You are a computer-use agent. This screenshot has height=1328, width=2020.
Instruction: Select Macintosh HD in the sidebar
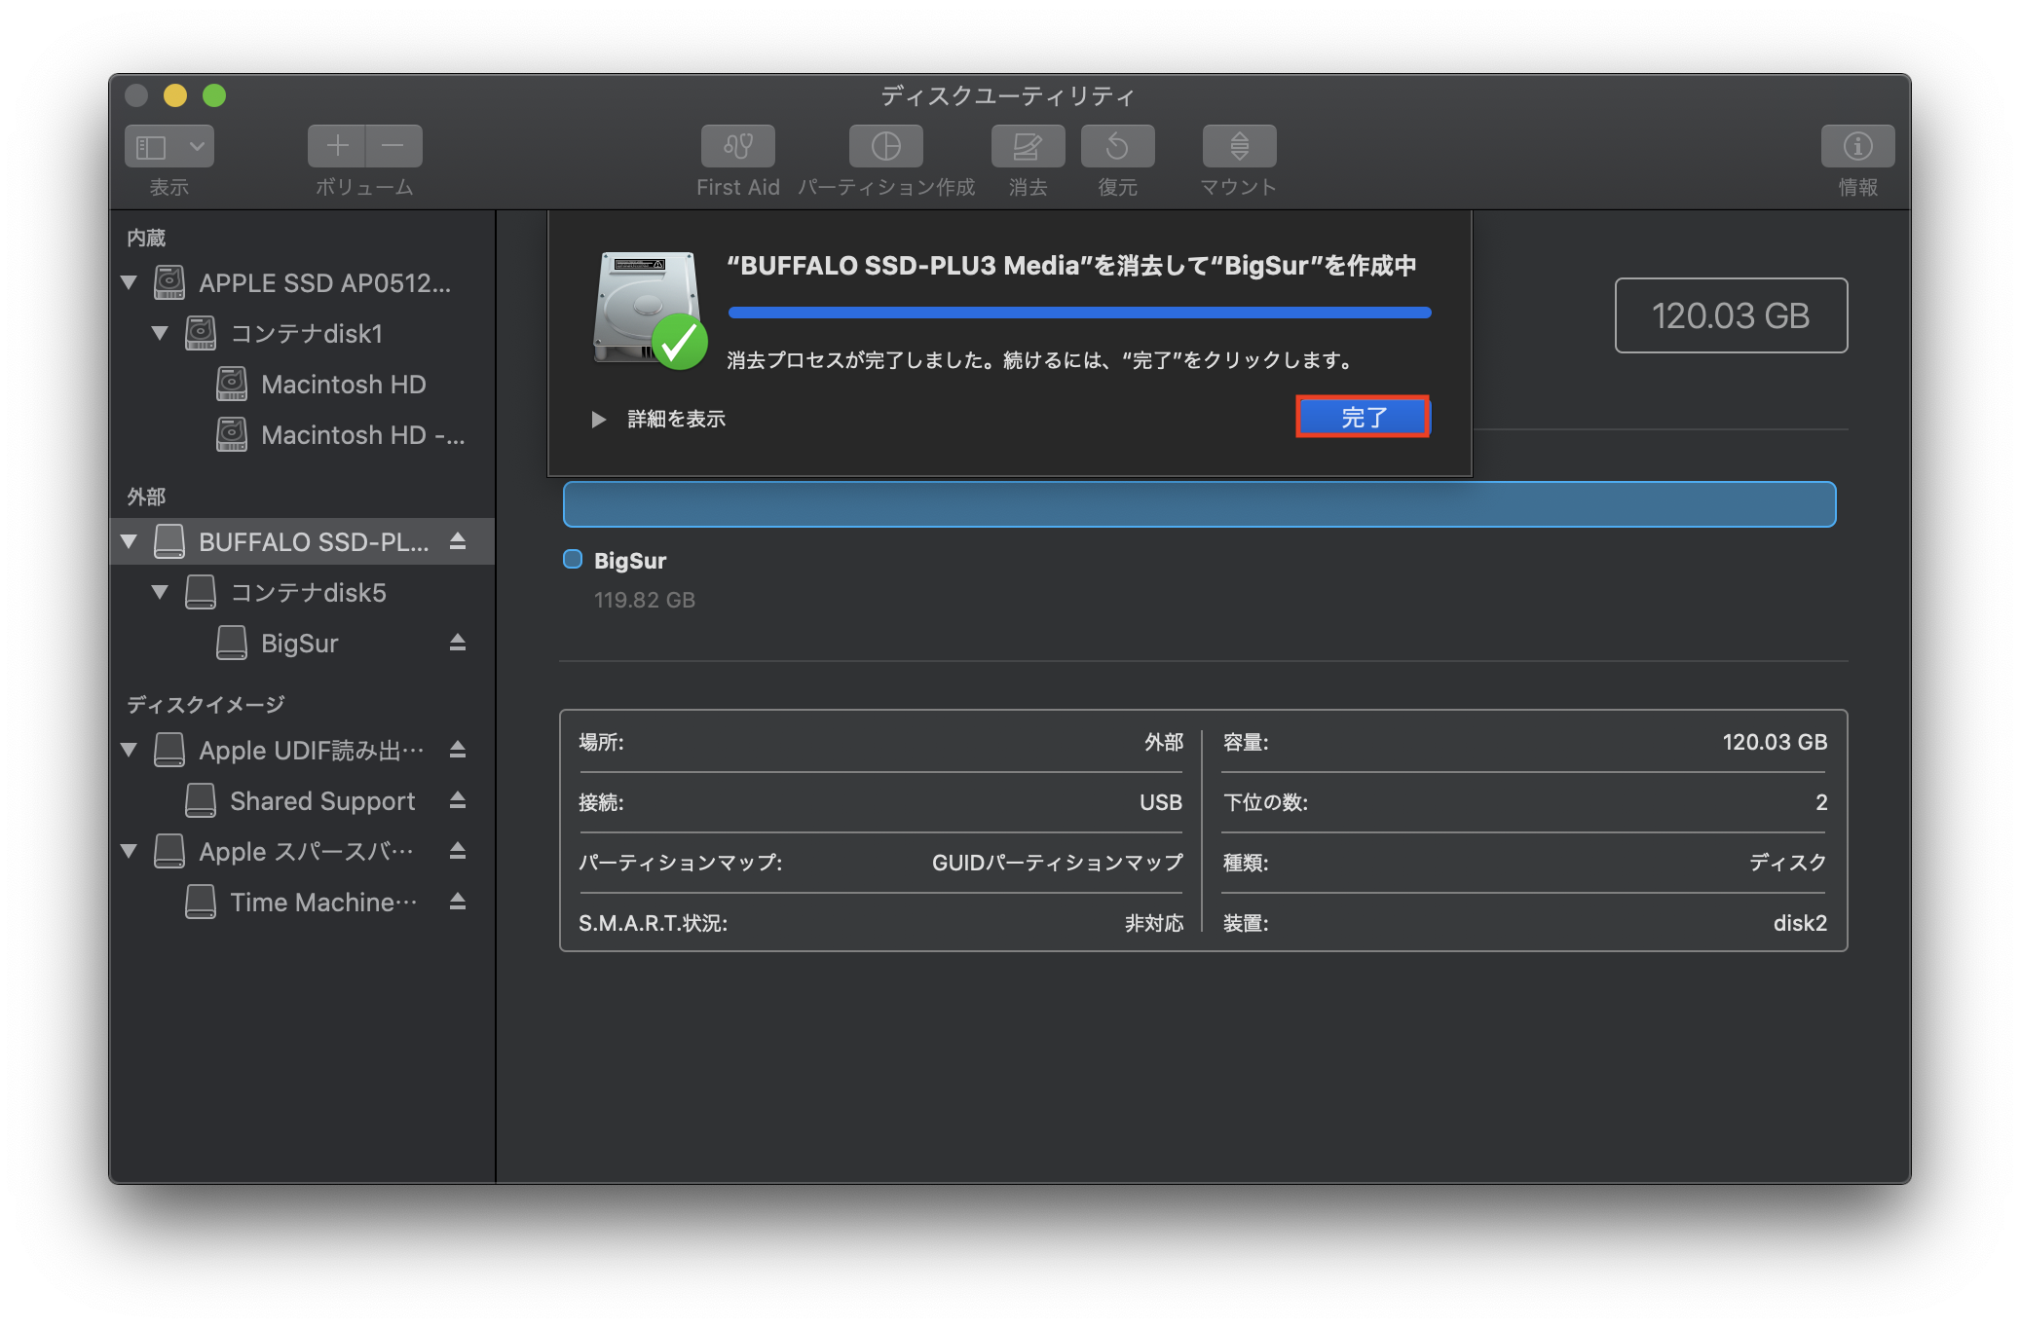coord(343,385)
